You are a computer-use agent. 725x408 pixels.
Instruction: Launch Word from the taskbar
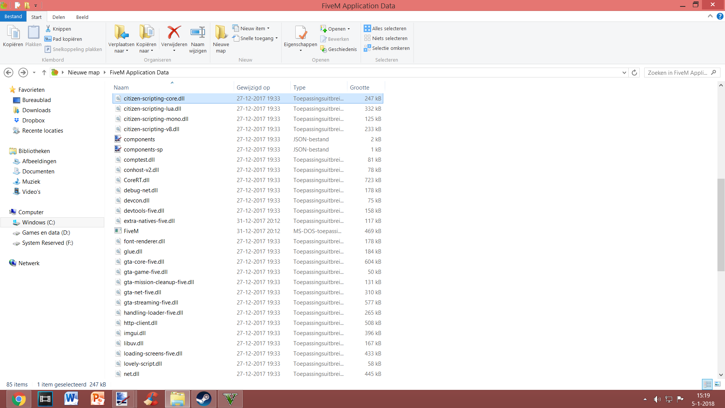click(x=71, y=399)
